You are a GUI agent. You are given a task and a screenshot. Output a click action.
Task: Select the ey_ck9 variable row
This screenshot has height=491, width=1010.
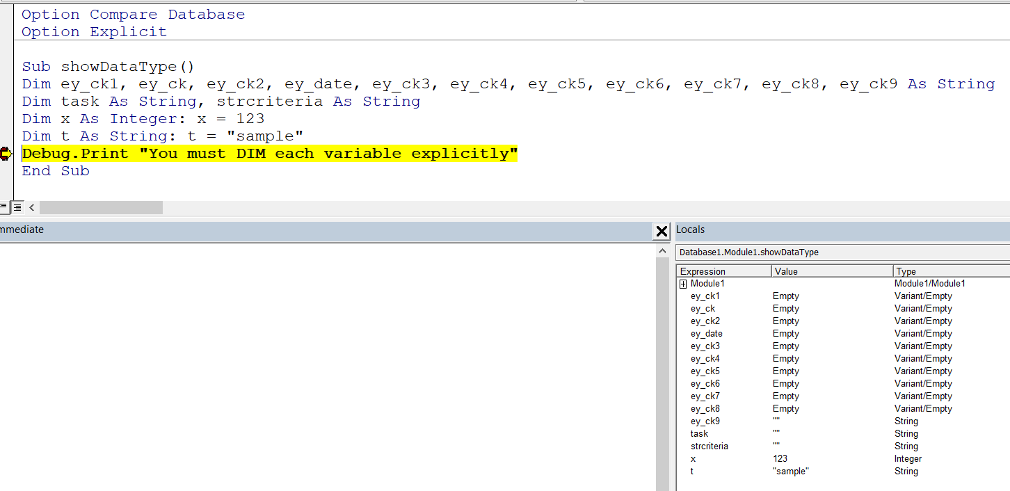point(705,421)
